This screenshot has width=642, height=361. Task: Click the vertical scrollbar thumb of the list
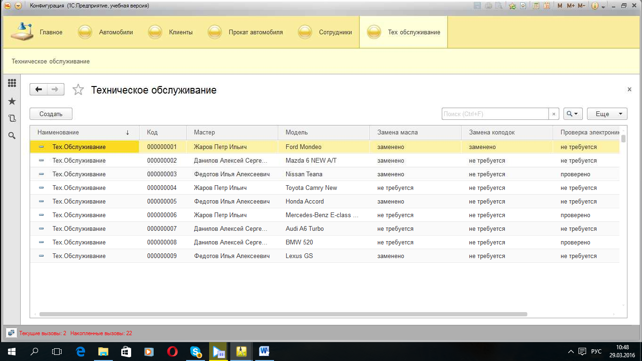coord(624,138)
